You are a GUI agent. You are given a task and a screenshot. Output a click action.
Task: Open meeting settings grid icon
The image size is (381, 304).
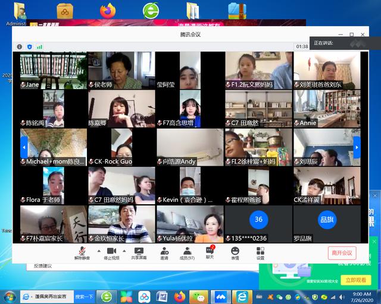pyautogui.click(x=260, y=253)
